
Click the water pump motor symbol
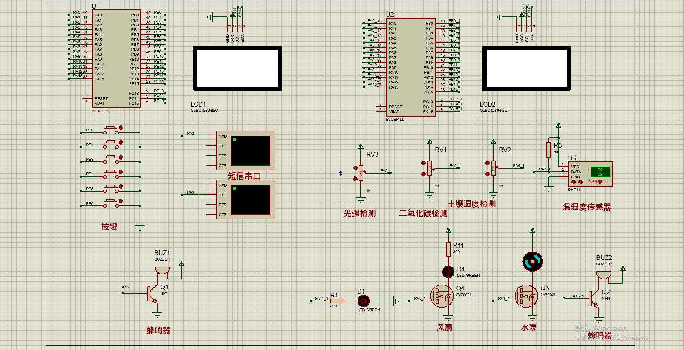533,261
